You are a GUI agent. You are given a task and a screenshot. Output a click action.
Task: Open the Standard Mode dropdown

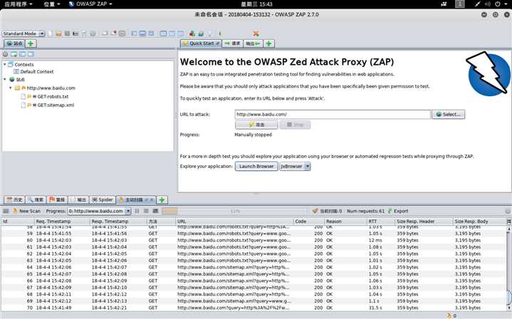click(x=23, y=33)
